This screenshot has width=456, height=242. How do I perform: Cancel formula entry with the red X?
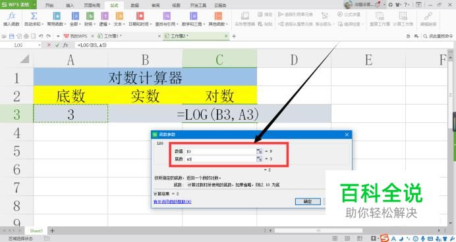tap(49, 45)
